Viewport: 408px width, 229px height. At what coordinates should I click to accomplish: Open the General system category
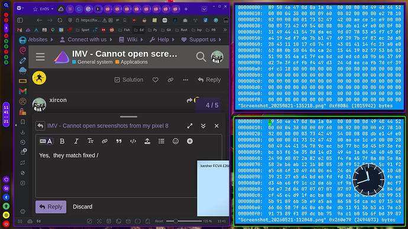coord(92,62)
